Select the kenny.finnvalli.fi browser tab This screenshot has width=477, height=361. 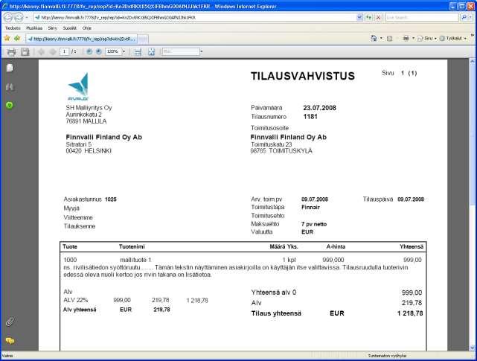[82, 39]
